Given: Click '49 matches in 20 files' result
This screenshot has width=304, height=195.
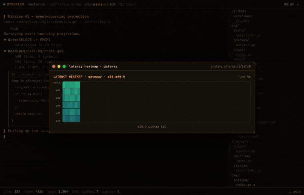Looking at the screenshot, I should [38, 45].
